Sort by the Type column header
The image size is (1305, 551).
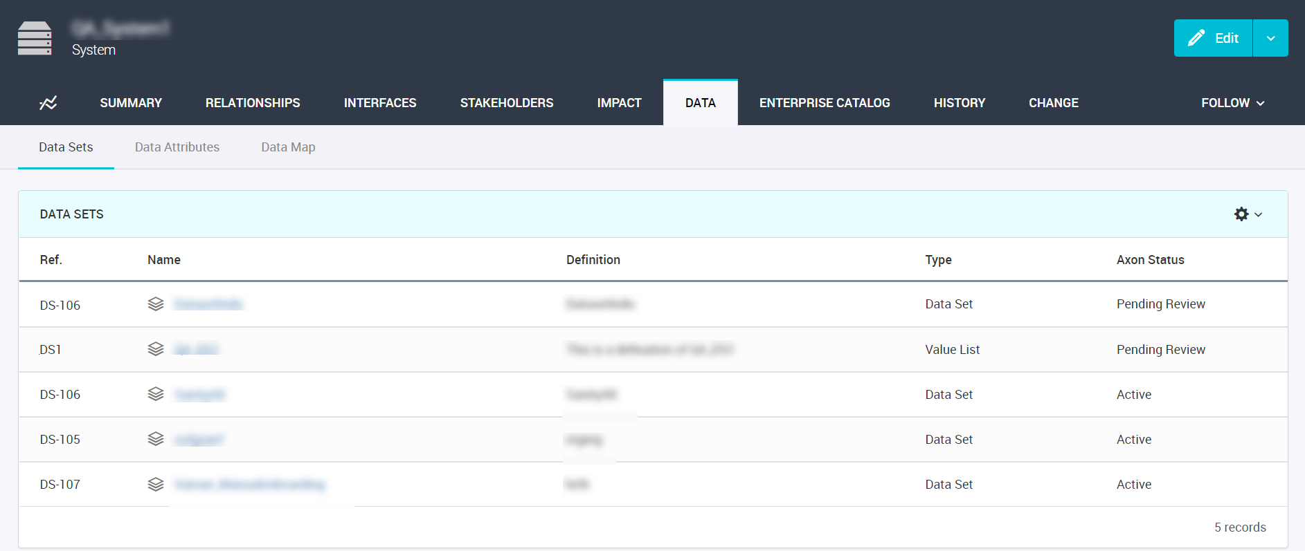click(x=939, y=260)
